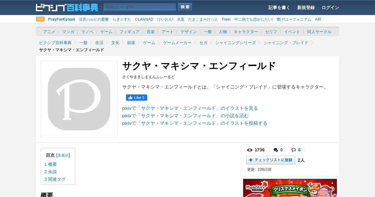Jump to 2 余談 section

tap(51, 172)
